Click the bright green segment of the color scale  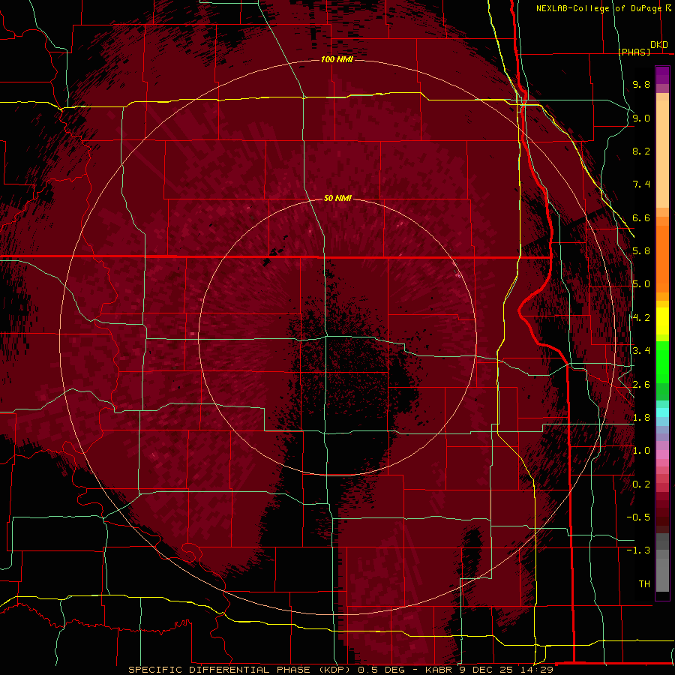(662, 362)
